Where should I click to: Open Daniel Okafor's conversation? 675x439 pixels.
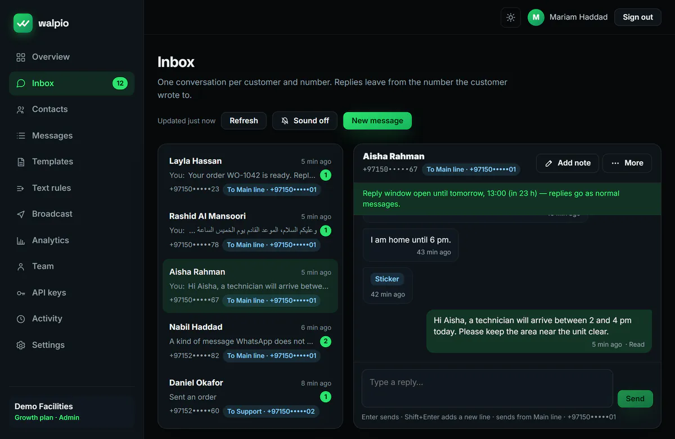(250, 397)
